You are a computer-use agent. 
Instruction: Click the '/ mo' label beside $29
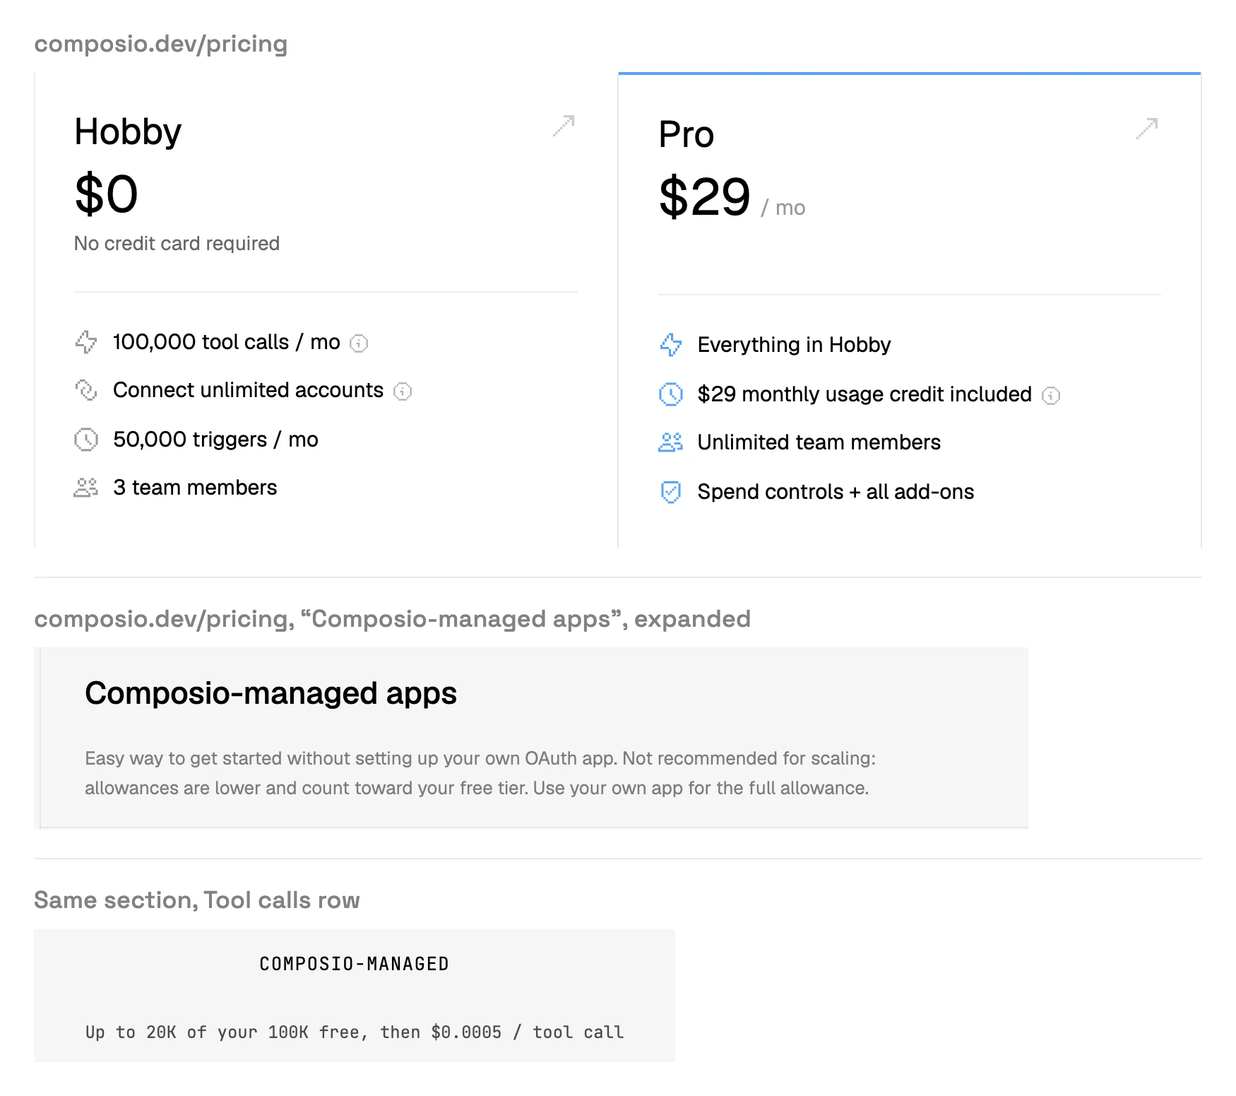click(783, 208)
